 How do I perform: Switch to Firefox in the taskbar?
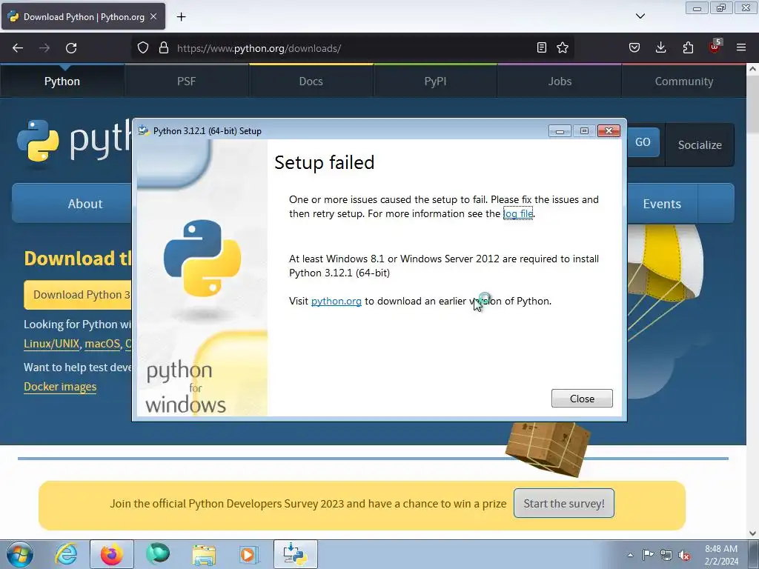pos(112,554)
